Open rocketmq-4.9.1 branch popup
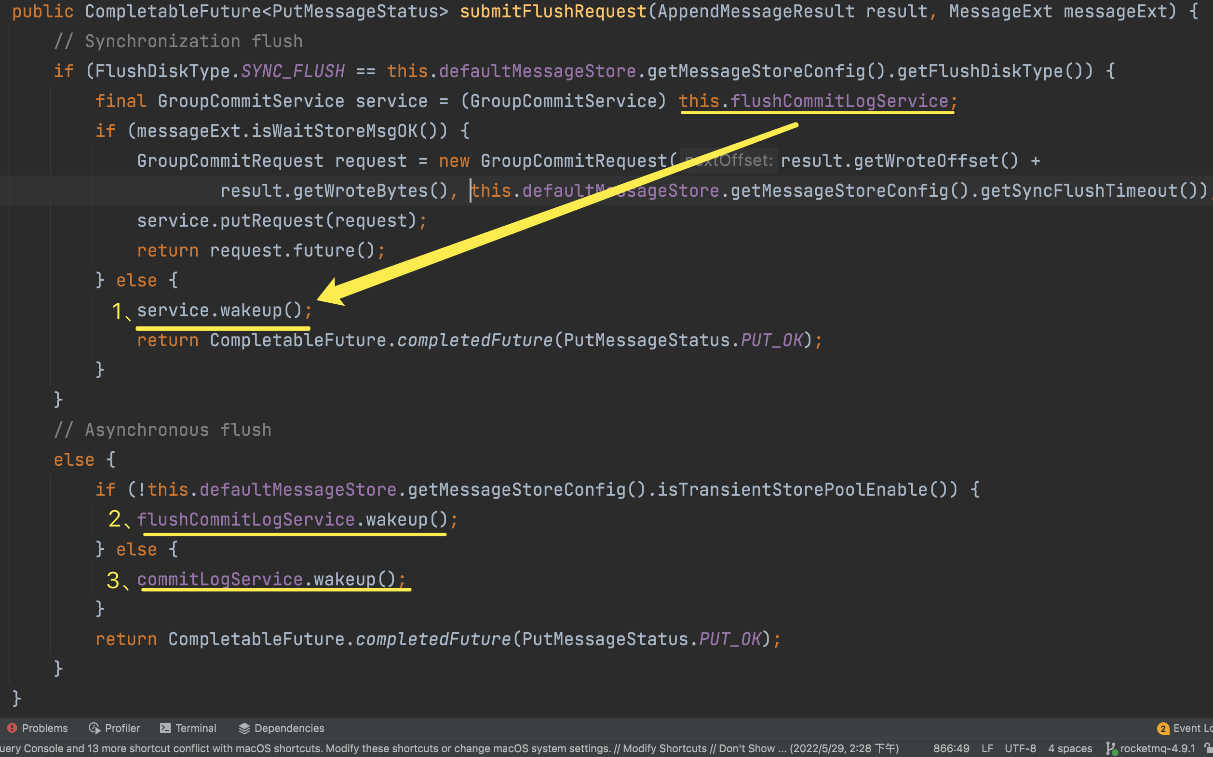1213x757 pixels. [x=1157, y=748]
